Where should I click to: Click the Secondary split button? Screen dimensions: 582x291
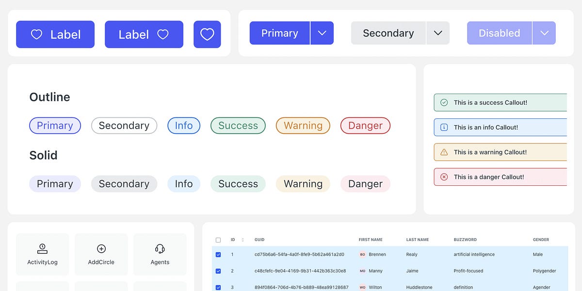pyautogui.click(x=388, y=33)
